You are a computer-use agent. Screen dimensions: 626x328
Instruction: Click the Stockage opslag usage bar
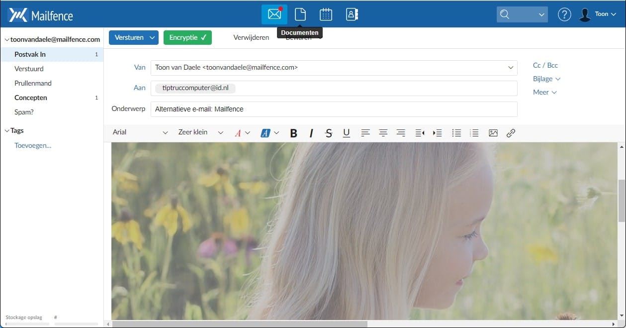tap(27, 324)
